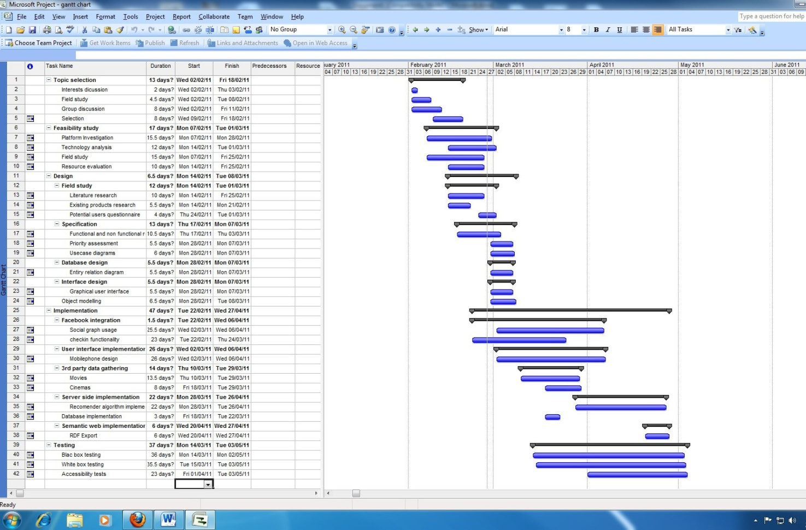Image resolution: width=806 pixels, height=530 pixels.
Task: Open the All Tasks filter dropdown
Action: coord(728,30)
